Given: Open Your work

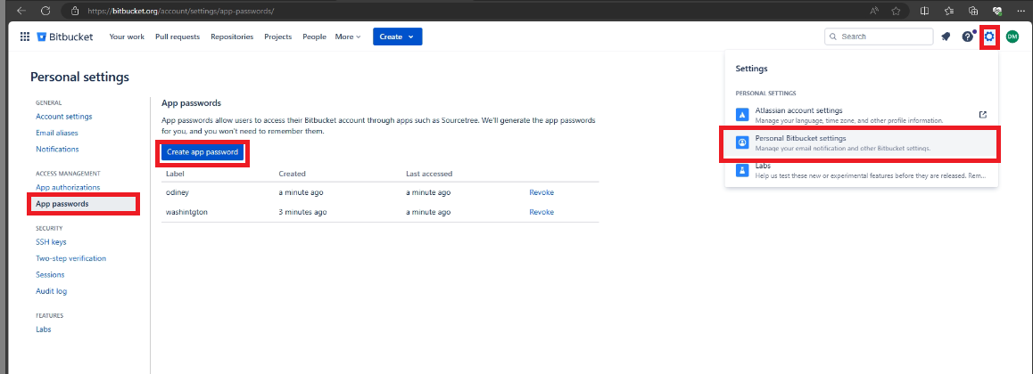Looking at the screenshot, I should click(x=127, y=37).
